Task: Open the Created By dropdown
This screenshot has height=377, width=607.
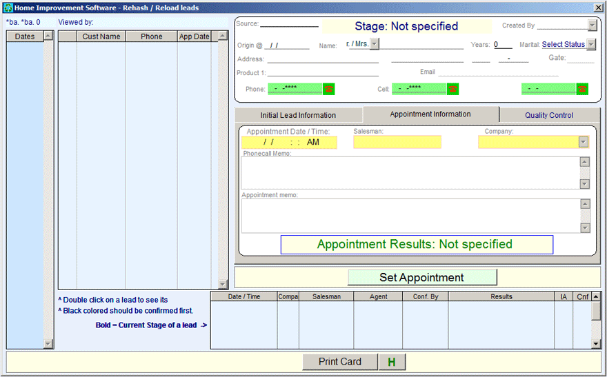Action: 593,26
